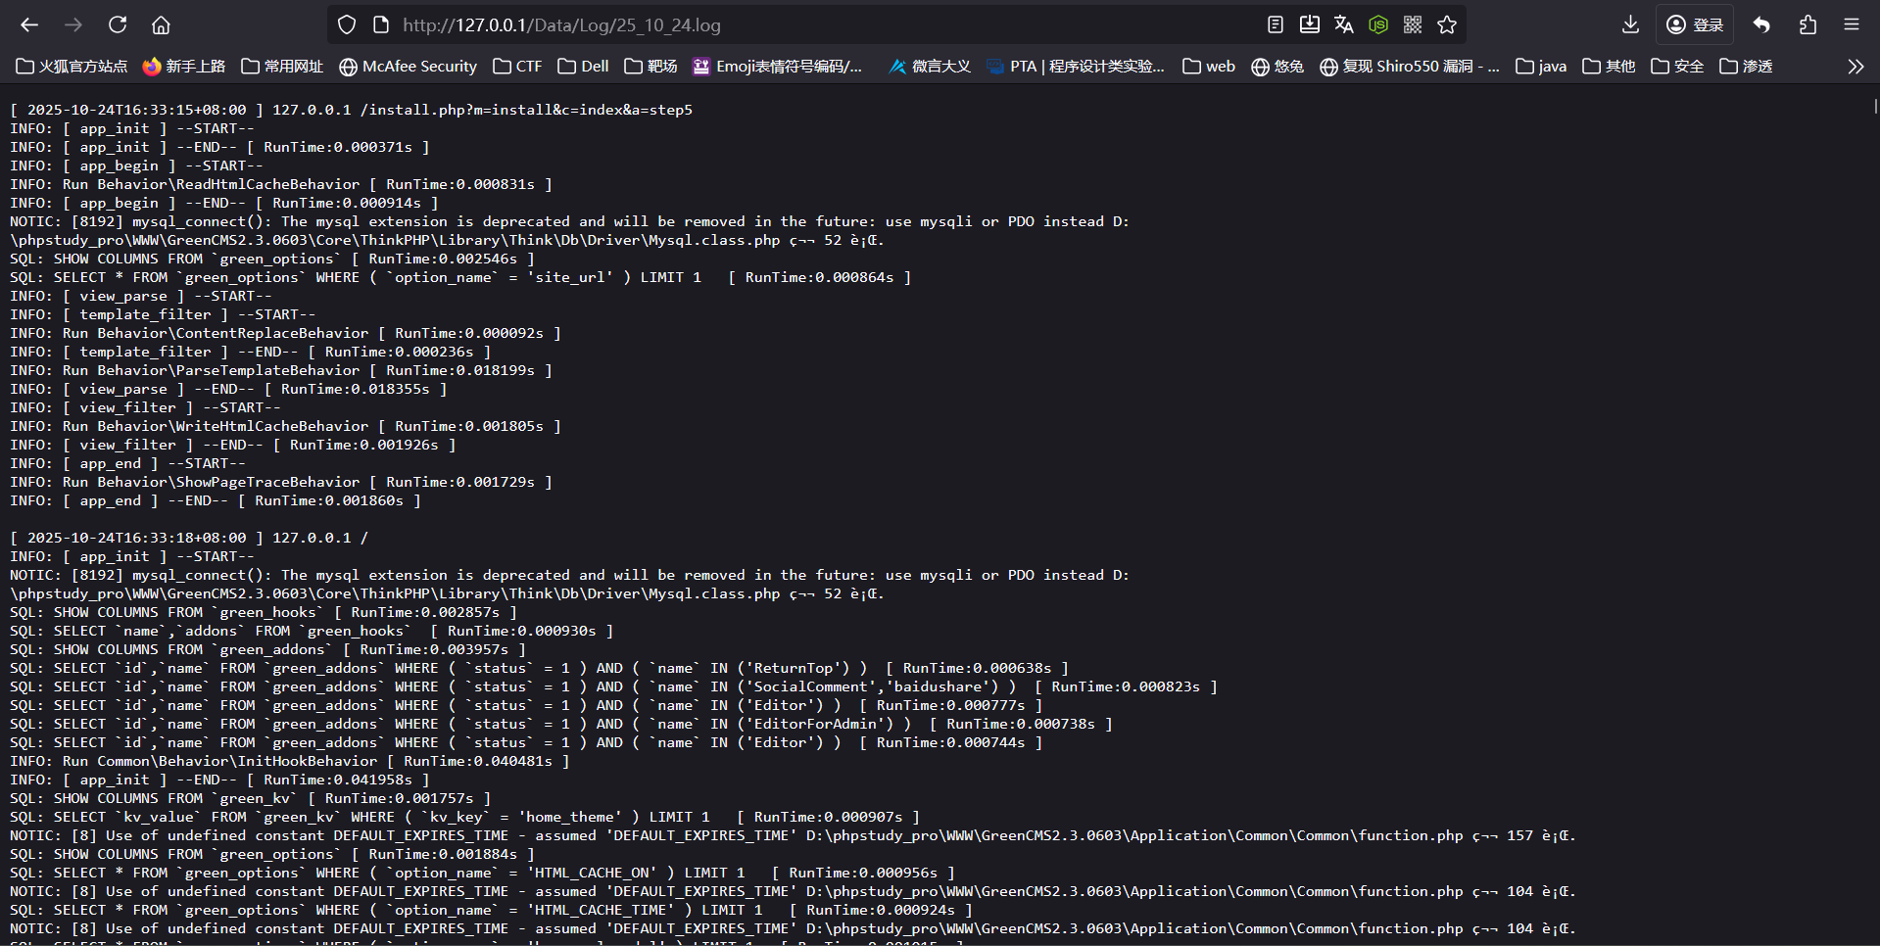
Task: Click the tracking protection shield icon
Action: coord(347,24)
